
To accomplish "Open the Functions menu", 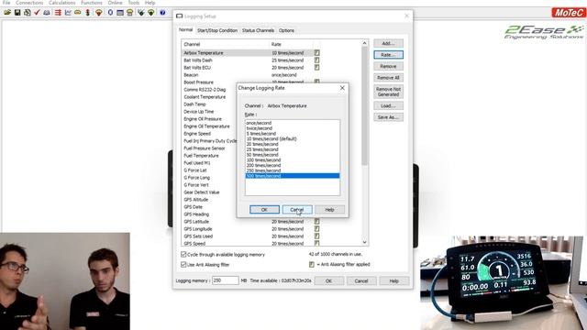I will point(92,3).
